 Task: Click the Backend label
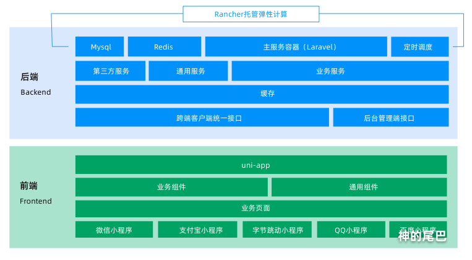click(35, 92)
